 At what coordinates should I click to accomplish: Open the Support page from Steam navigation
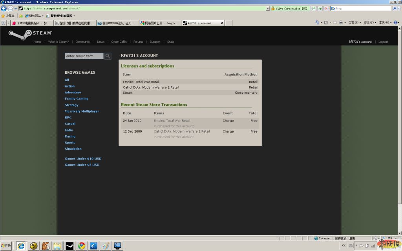155,42
